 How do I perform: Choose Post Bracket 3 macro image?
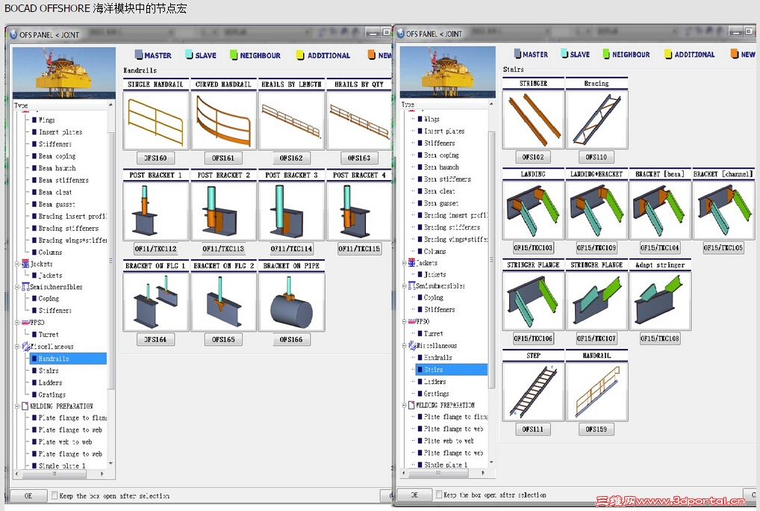291,211
